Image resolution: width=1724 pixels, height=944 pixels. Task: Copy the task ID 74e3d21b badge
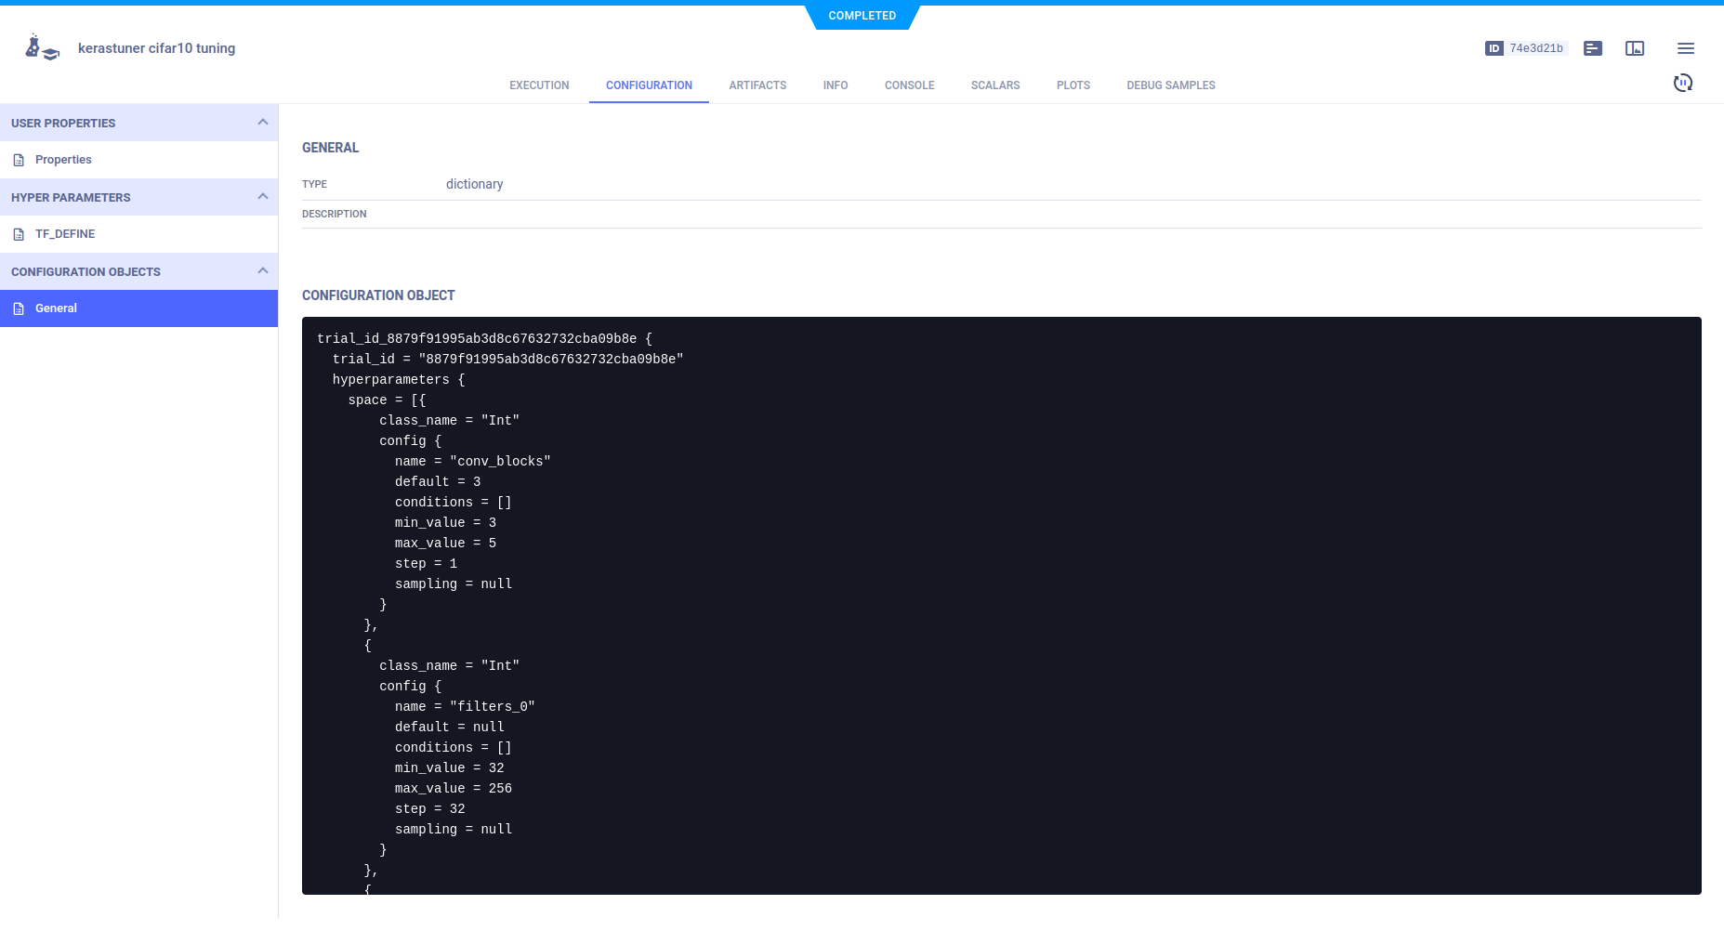point(1526,48)
